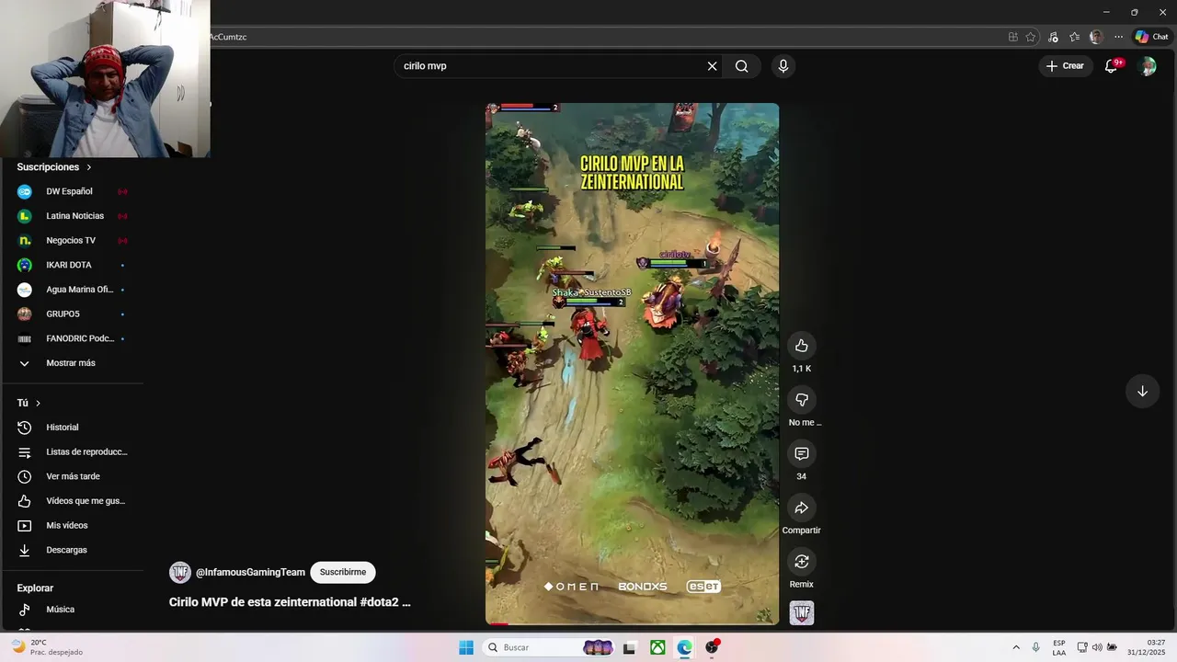Open Listas de reproducción
The image size is (1177, 662).
(72, 452)
